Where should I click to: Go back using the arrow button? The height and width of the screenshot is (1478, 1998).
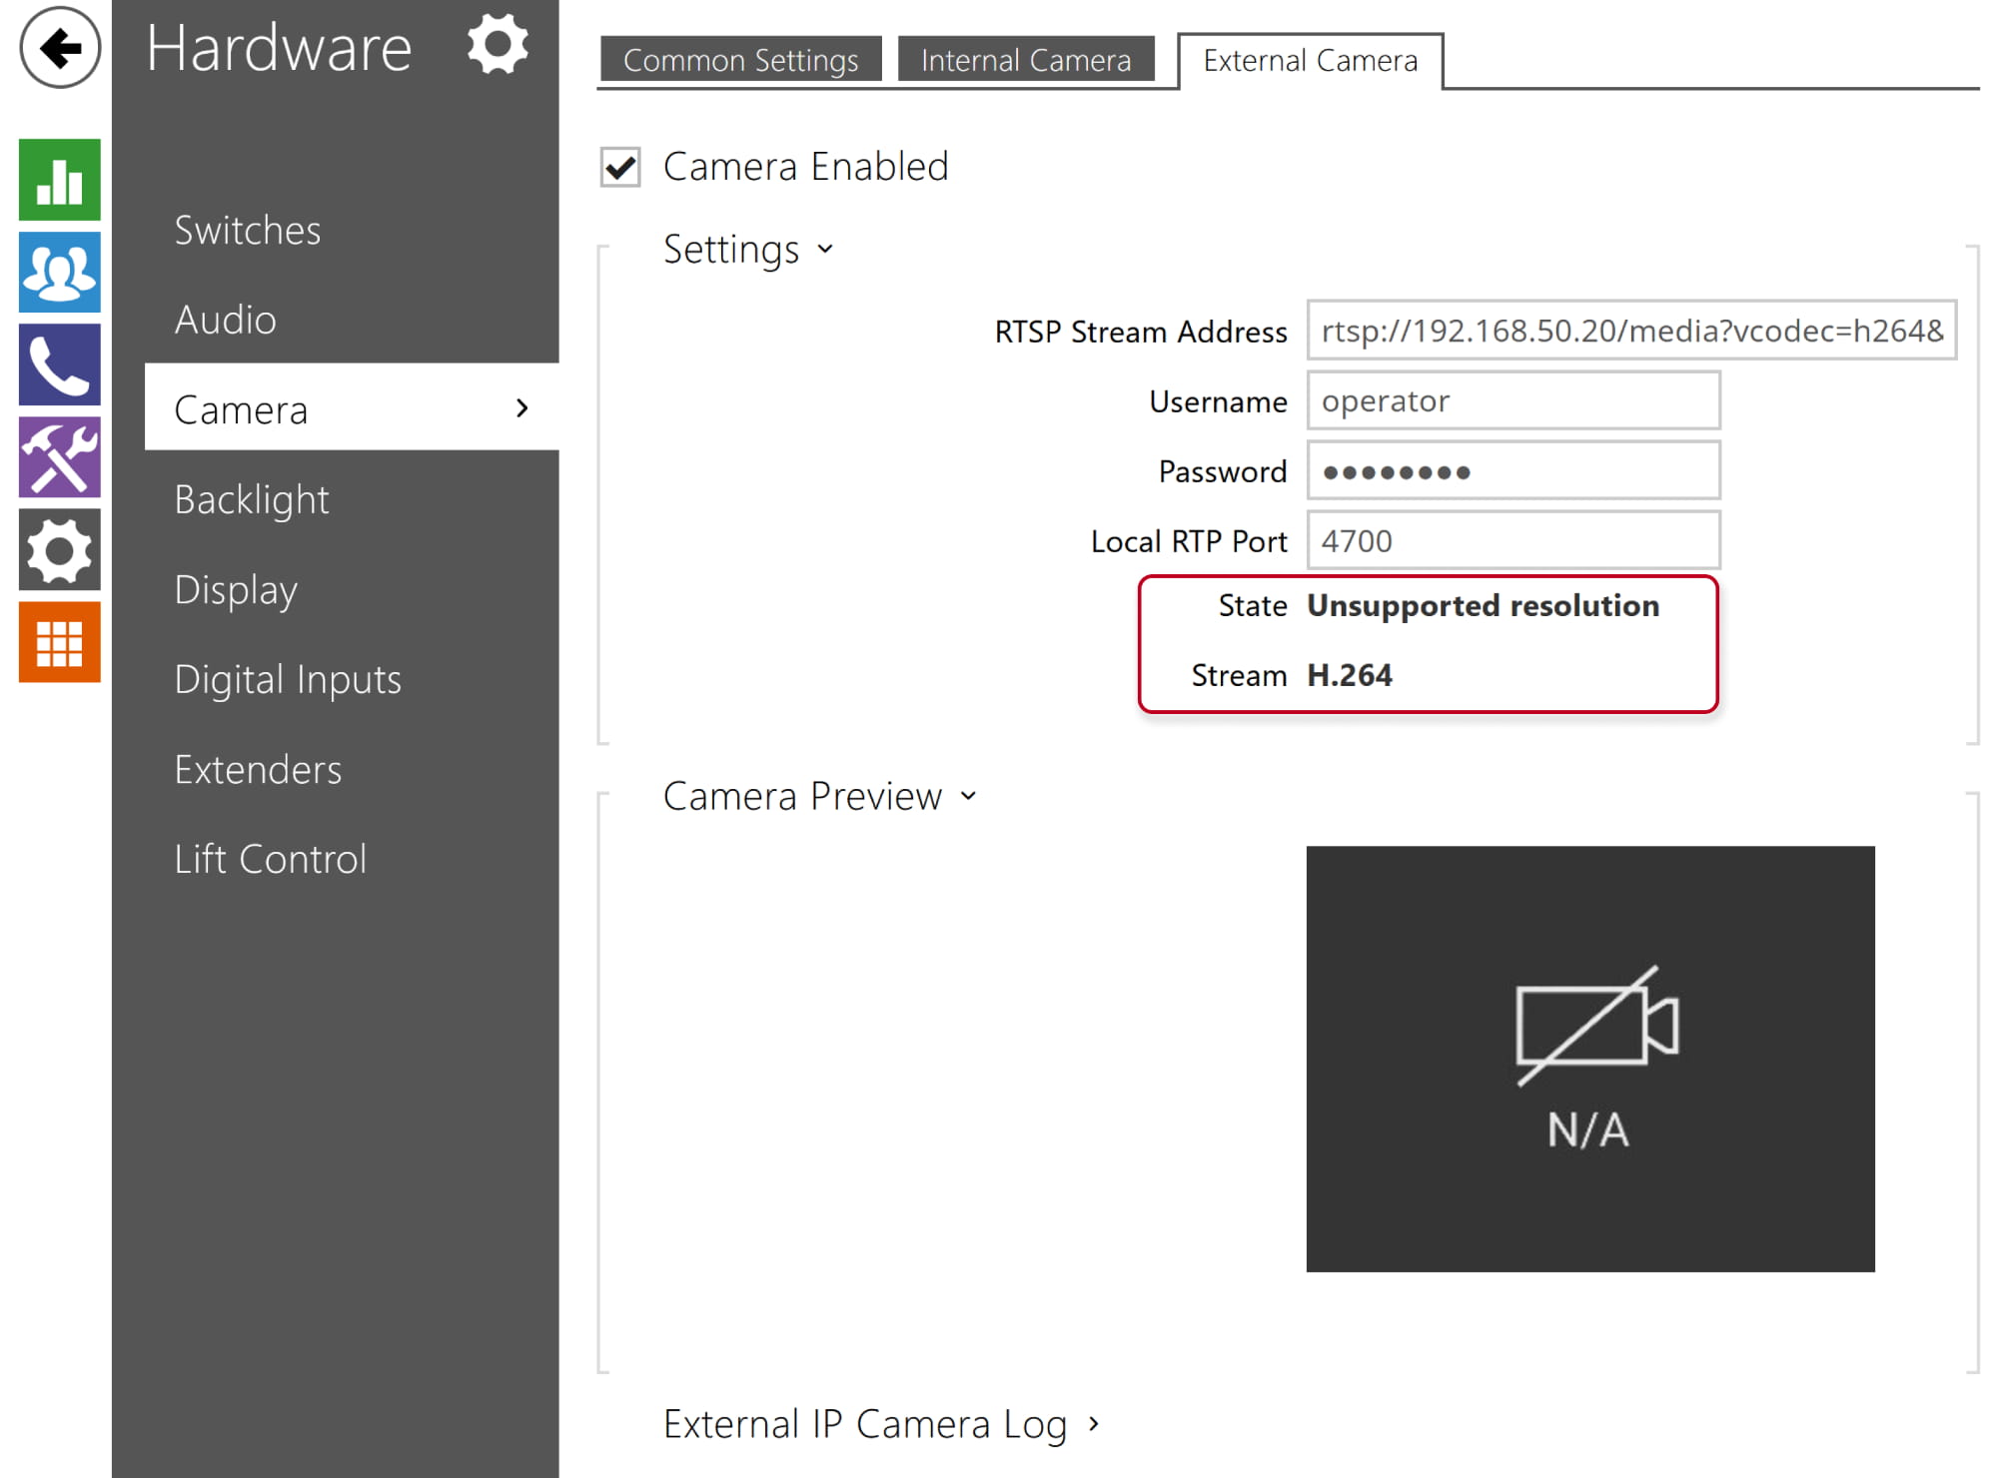click(60, 47)
